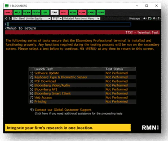Launch the Bloomberg Video/Audio test

(x=52, y=85)
